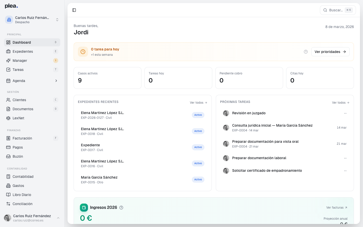The image size is (363, 227).
Task: Select the Activo badge on EXP-0017
Action: [198, 147]
